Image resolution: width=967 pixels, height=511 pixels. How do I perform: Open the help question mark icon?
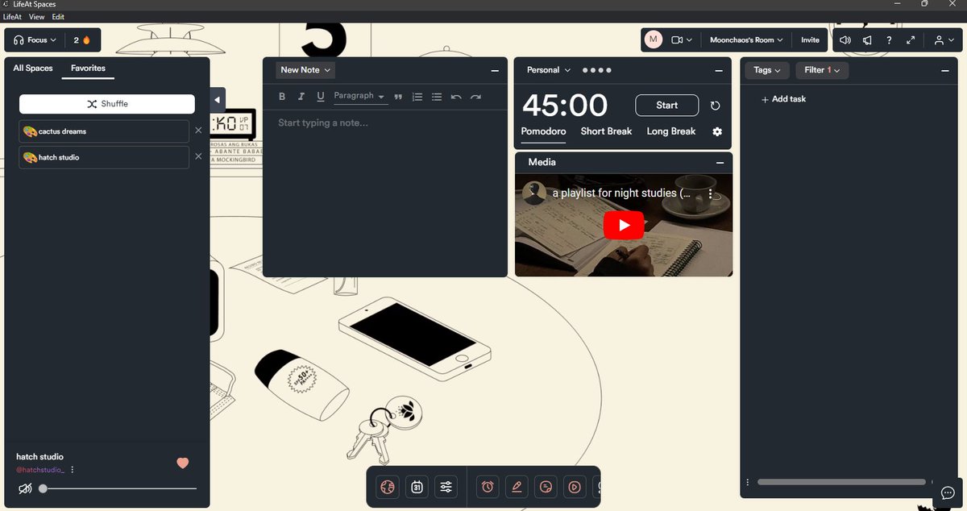pyautogui.click(x=889, y=39)
